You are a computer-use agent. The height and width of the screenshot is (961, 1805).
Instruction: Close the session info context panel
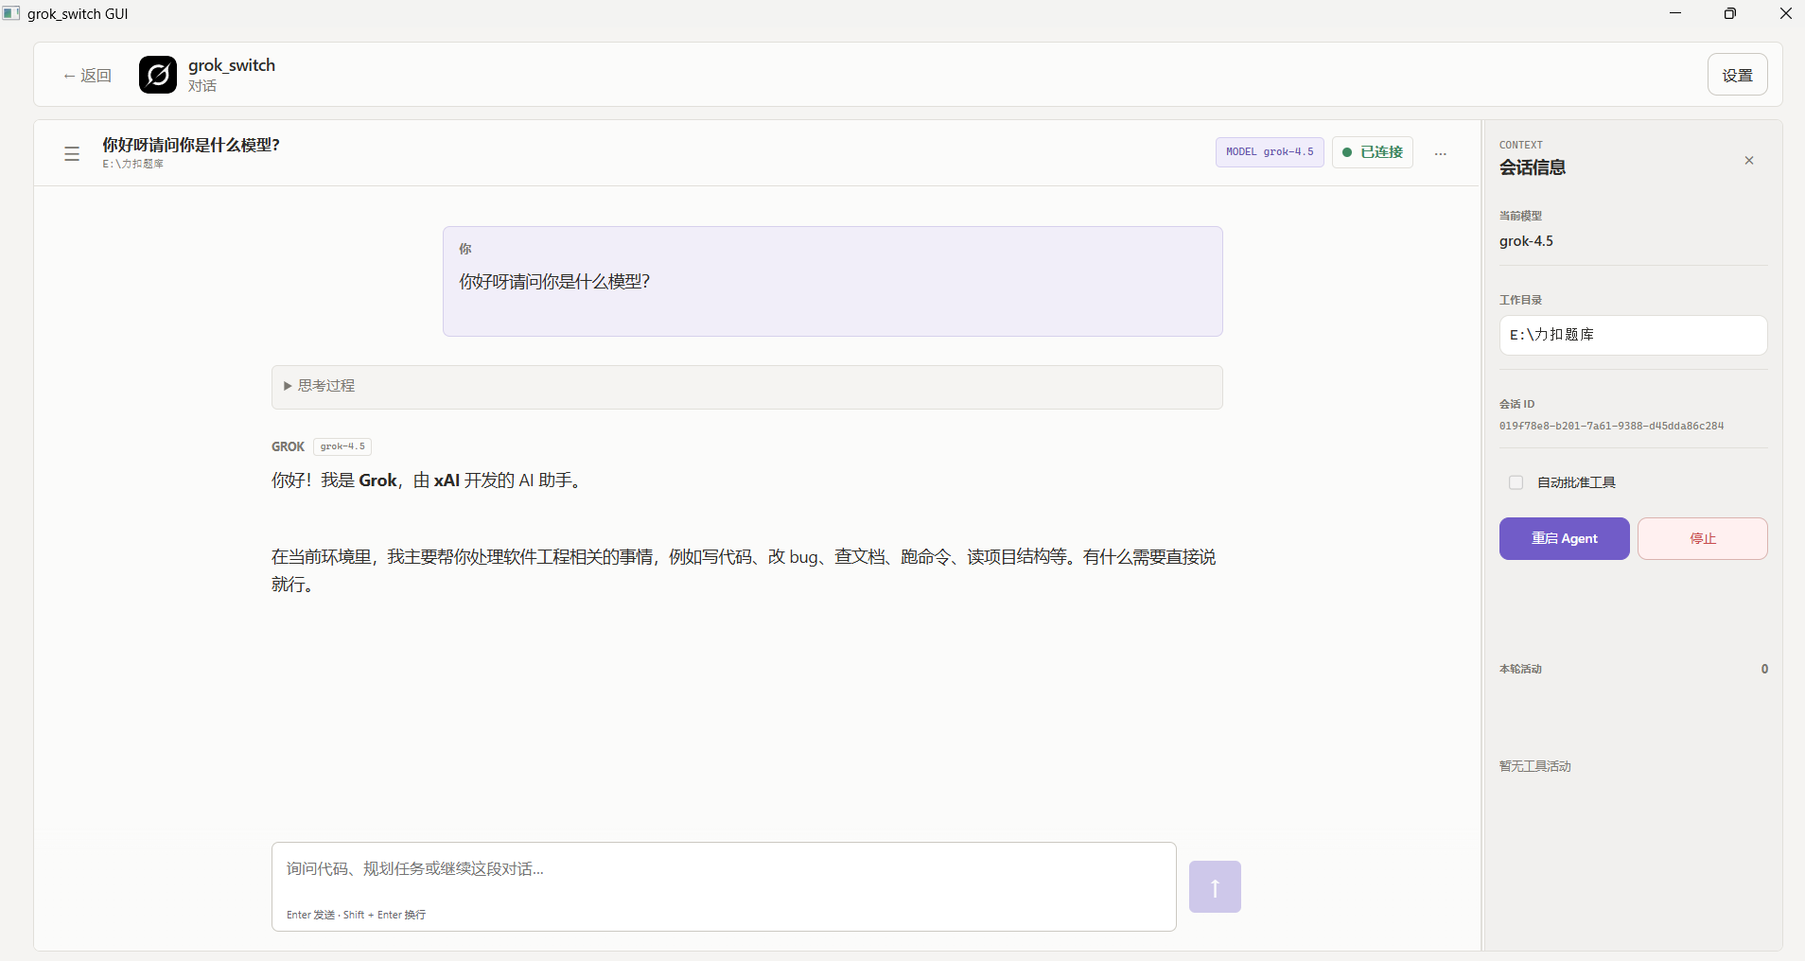coord(1749,161)
